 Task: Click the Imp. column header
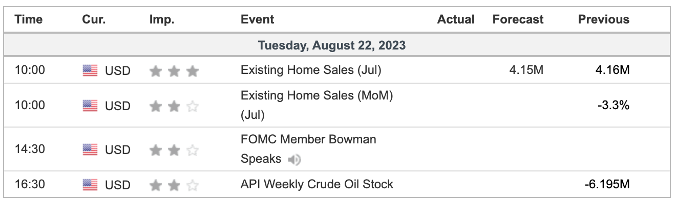[x=162, y=19]
